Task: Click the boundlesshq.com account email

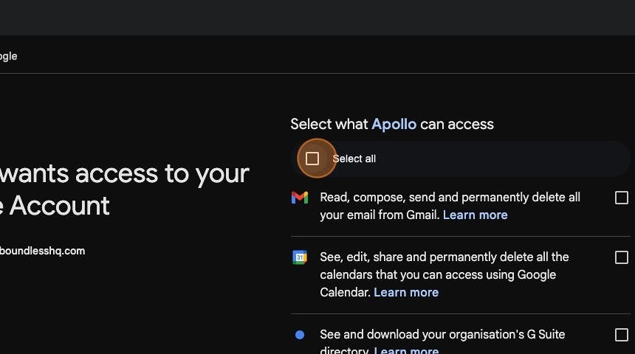Action: [x=43, y=251]
